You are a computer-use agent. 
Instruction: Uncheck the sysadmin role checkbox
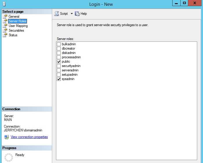coord(59,79)
